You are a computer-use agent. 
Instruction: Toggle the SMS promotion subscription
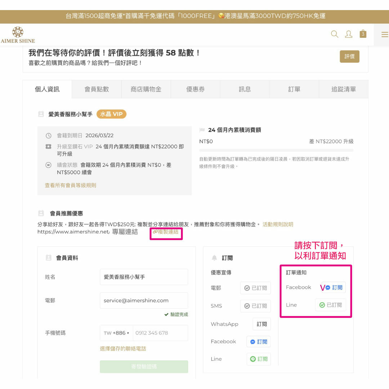pos(255,306)
